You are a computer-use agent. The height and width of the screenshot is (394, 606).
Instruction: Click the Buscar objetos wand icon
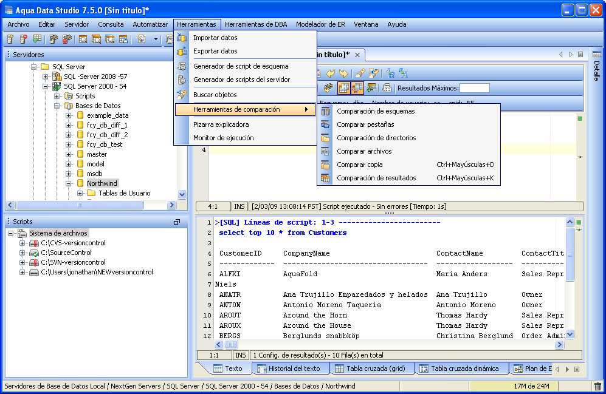pyautogui.click(x=181, y=95)
